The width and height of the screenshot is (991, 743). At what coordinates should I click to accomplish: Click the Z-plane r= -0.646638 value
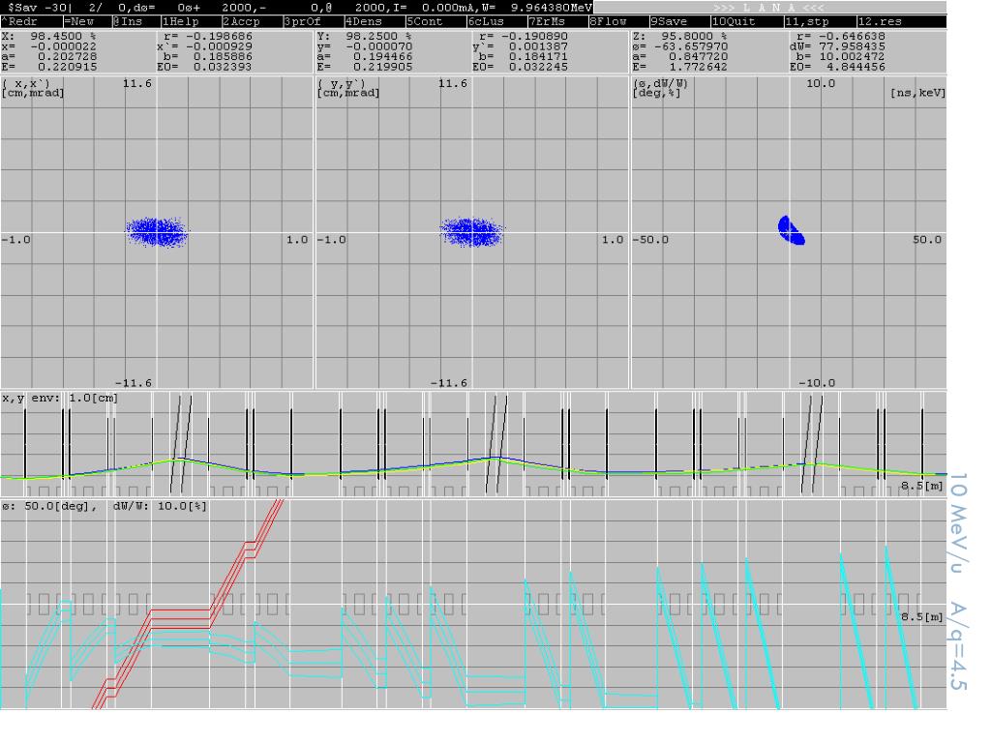[841, 36]
